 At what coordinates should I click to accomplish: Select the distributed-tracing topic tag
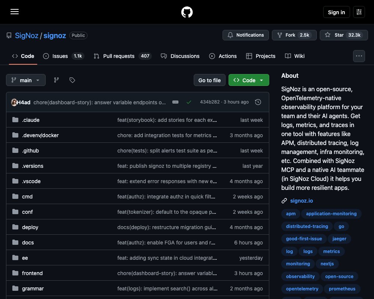307,226
